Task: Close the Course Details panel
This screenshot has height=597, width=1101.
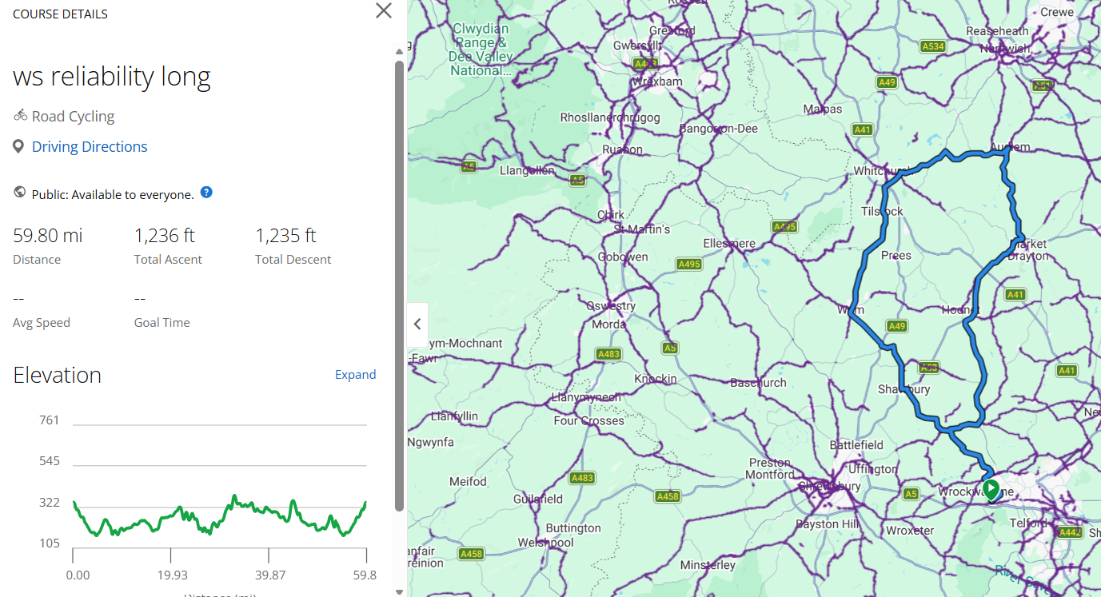Action: point(384,10)
